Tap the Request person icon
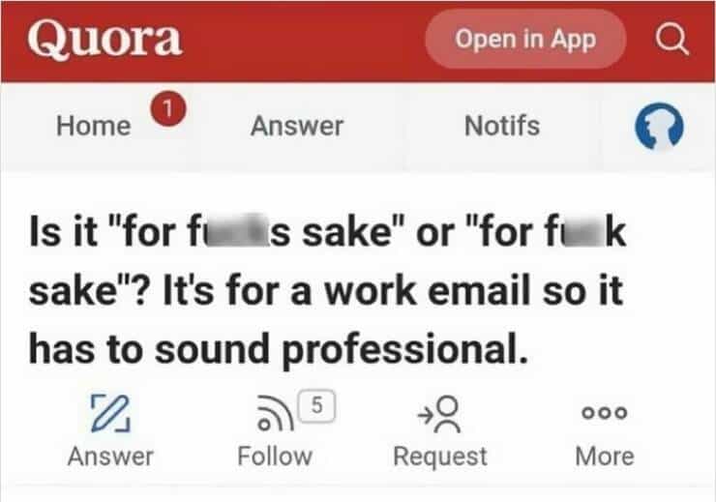The width and height of the screenshot is (716, 502). click(439, 412)
